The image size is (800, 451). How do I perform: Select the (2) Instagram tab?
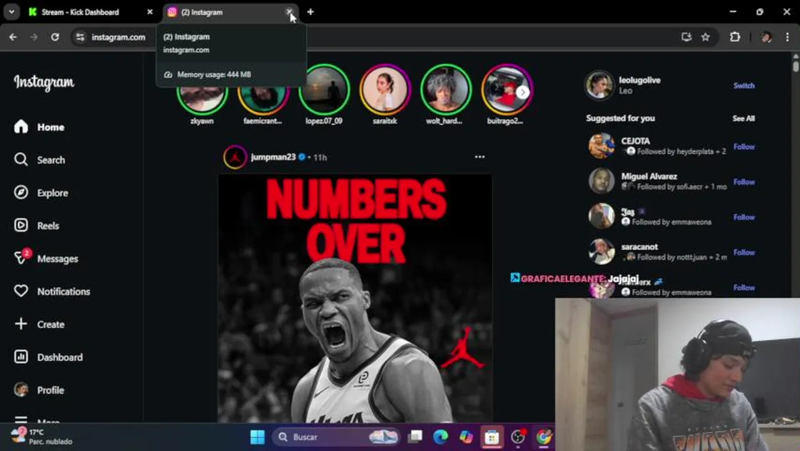point(225,12)
